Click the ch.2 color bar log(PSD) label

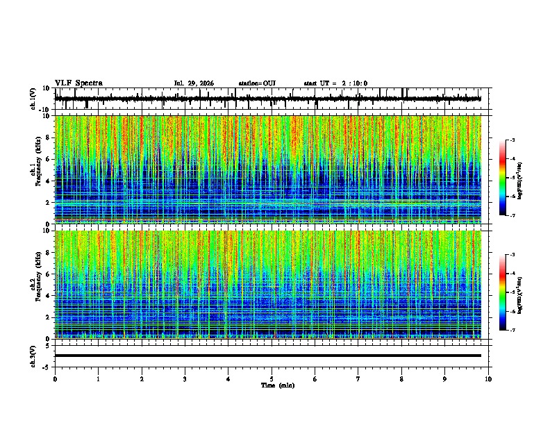tap(520, 295)
